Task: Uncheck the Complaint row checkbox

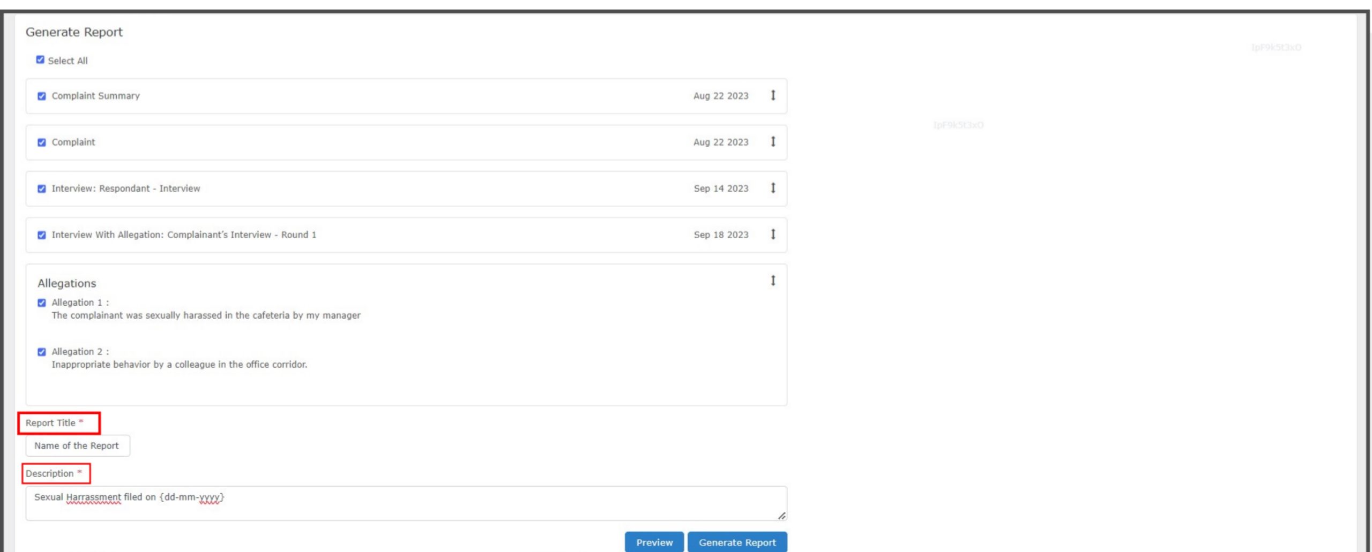Action: [x=42, y=142]
